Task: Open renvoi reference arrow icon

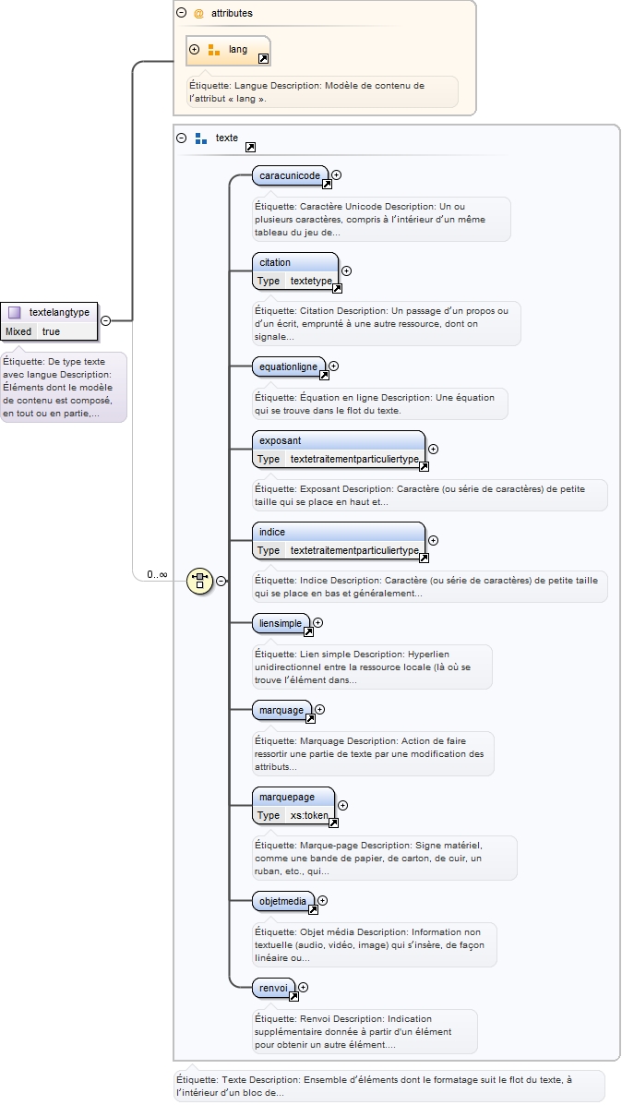Action: pyautogui.click(x=293, y=996)
